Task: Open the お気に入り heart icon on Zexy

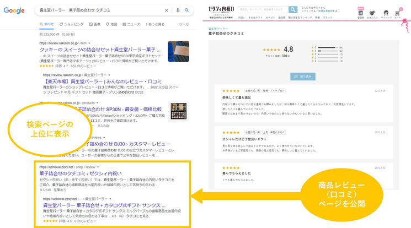Action: point(372,14)
